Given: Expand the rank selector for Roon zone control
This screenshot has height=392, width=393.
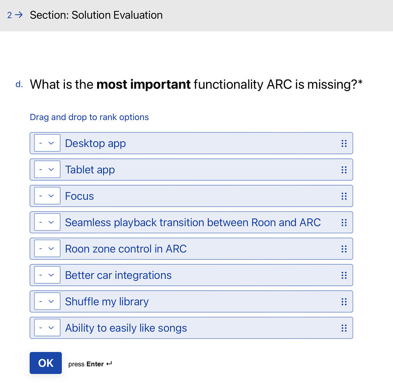Looking at the screenshot, I should [47, 248].
